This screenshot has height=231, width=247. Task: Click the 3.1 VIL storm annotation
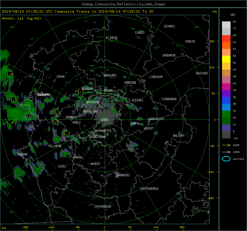(57, 112)
